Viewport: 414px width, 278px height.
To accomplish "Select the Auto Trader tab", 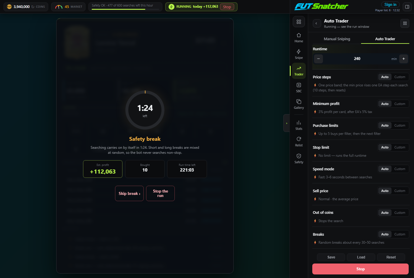I will click(385, 39).
